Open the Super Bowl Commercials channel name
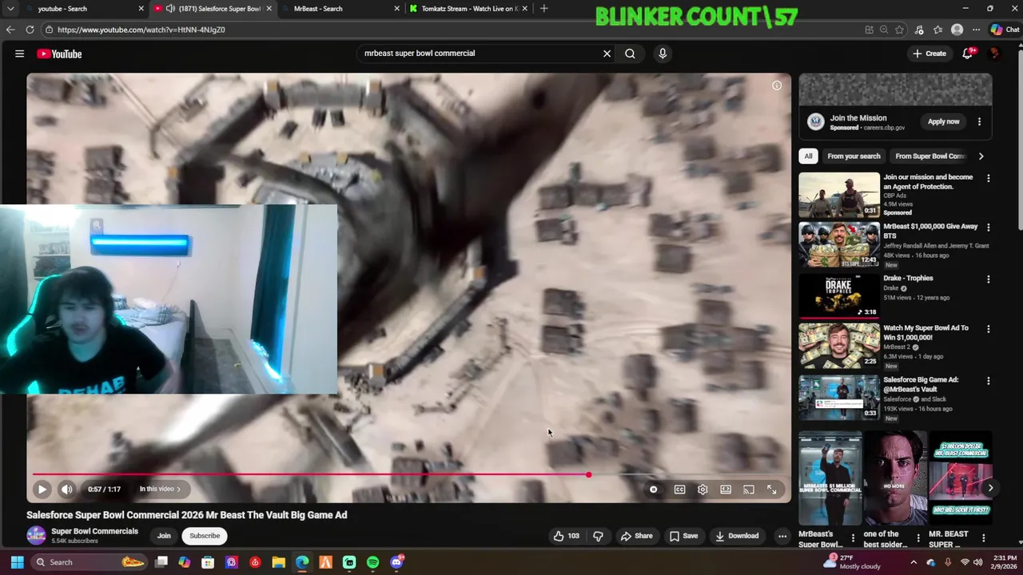This screenshot has width=1023, height=575. (94, 531)
